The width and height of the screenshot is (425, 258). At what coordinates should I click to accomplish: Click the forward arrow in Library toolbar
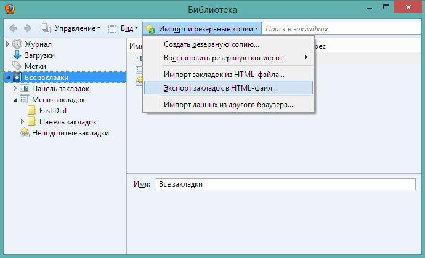(x=28, y=28)
